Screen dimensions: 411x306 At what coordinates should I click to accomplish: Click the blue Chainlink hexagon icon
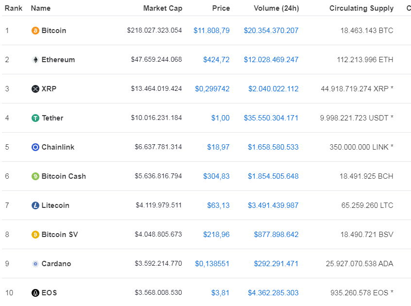click(x=35, y=147)
